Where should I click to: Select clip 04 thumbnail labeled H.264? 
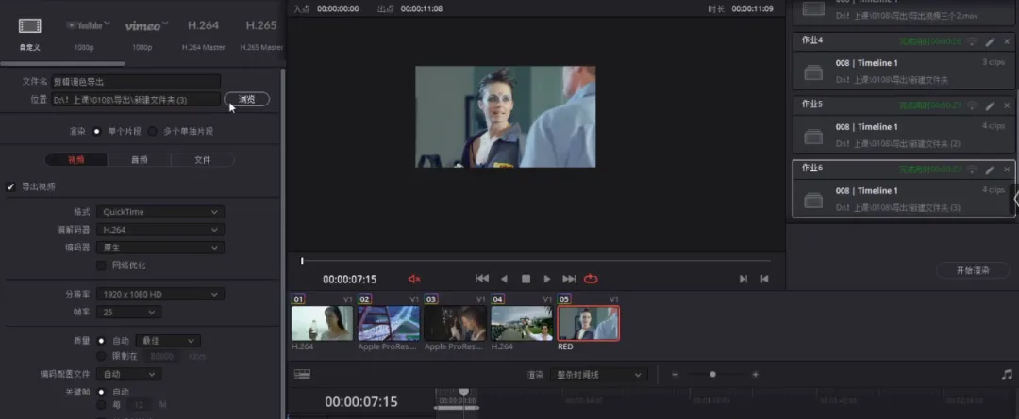tap(521, 323)
